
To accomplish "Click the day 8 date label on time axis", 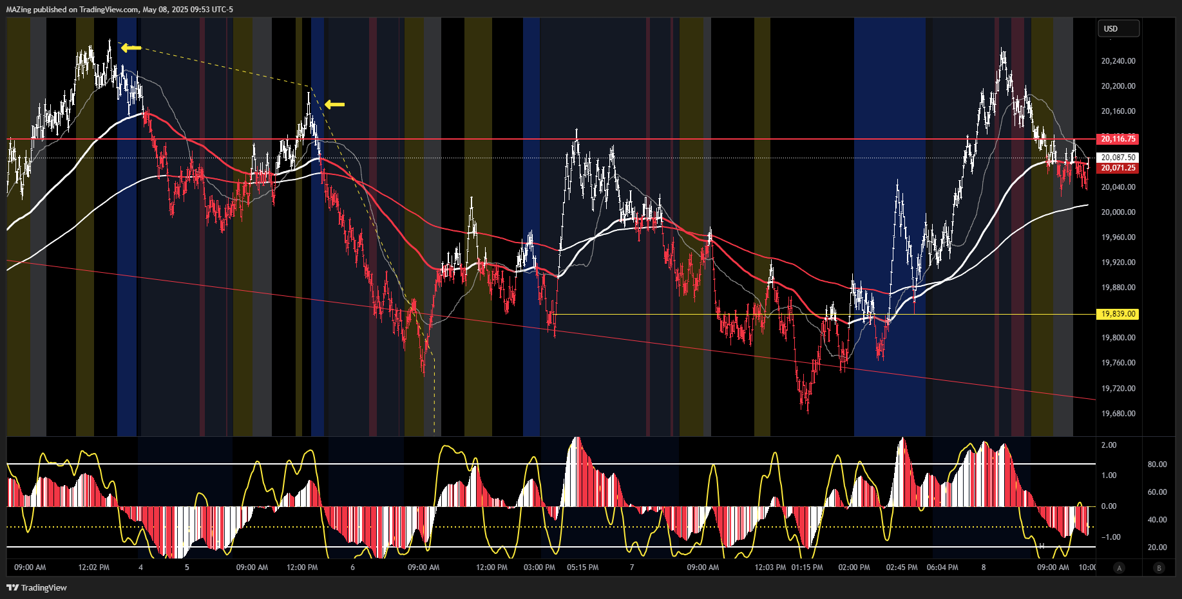I will pyautogui.click(x=984, y=567).
